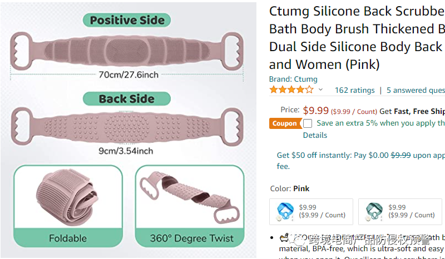The width and height of the screenshot is (445, 259).
Task: Click the Foldable product image panel
Action: point(68,206)
